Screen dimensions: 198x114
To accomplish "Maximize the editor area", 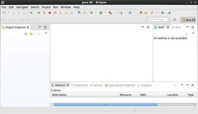I will point(148,27).
